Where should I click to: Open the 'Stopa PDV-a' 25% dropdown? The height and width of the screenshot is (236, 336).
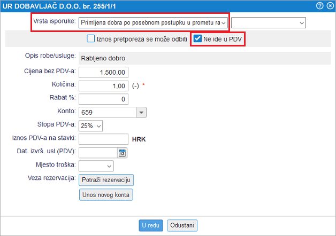90,125
